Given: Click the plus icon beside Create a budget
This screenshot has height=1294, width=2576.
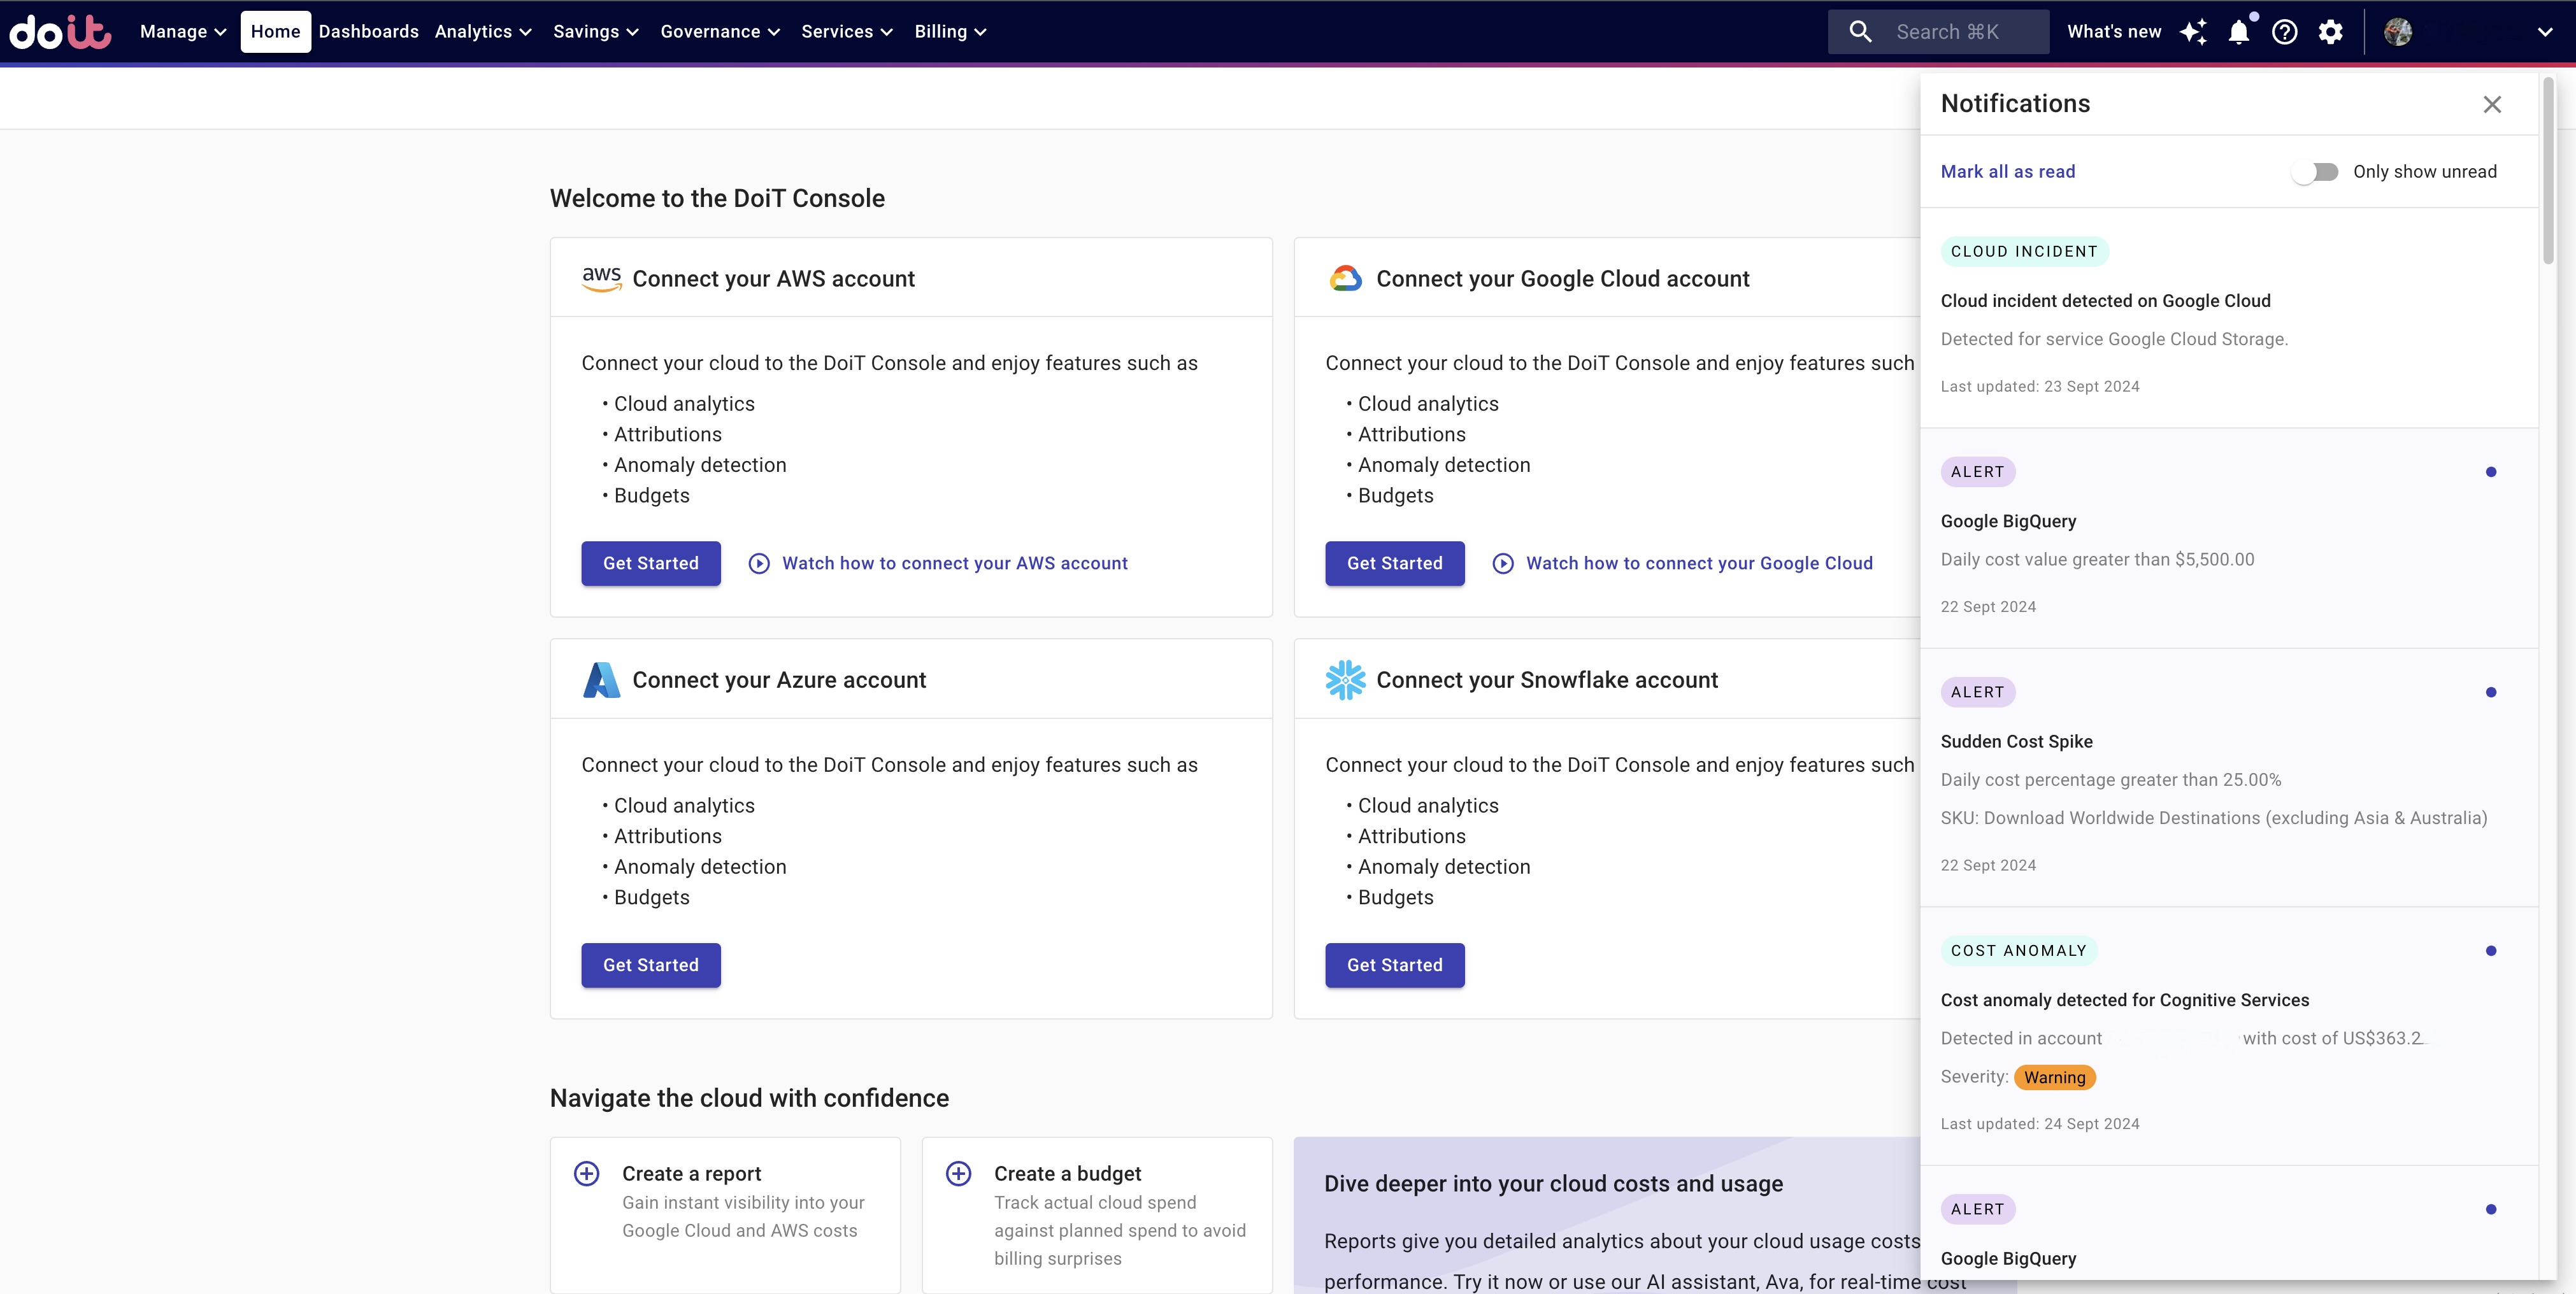Looking at the screenshot, I should pos(959,1173).
